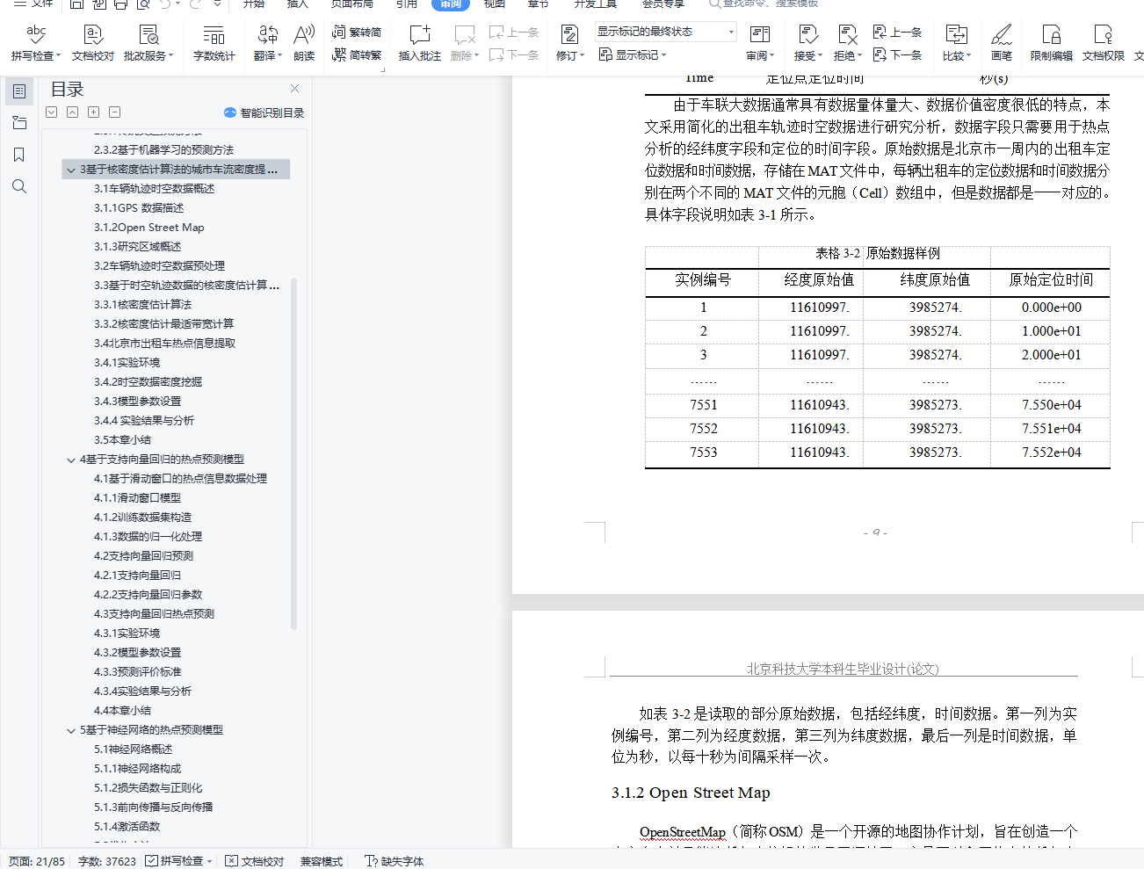1144x869 pixels.
Task: Select the 画笔 ink pen tool
Action: coord(1002,42)
